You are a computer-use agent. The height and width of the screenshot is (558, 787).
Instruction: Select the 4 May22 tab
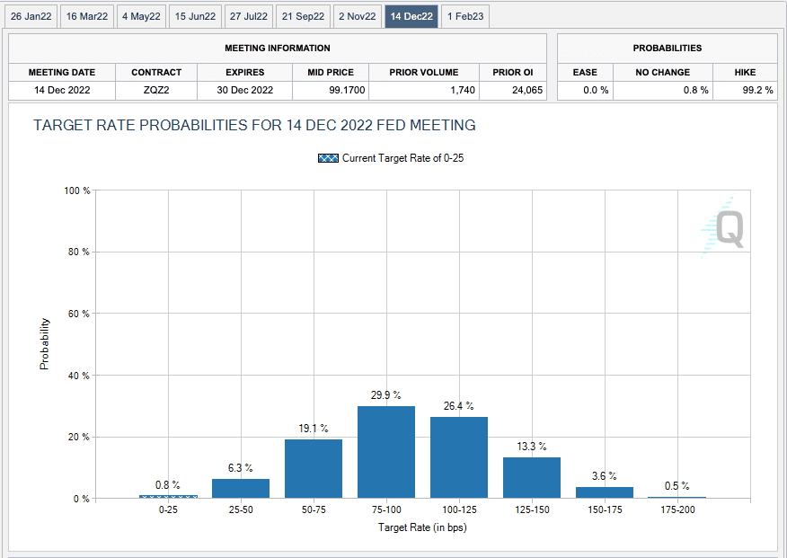click(142, 16)
